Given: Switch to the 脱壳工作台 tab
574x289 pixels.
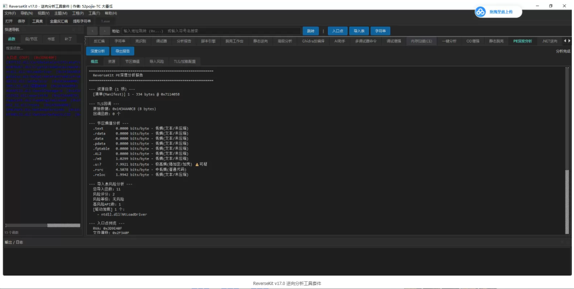Looking at the screenshot, I should [234, 41].
